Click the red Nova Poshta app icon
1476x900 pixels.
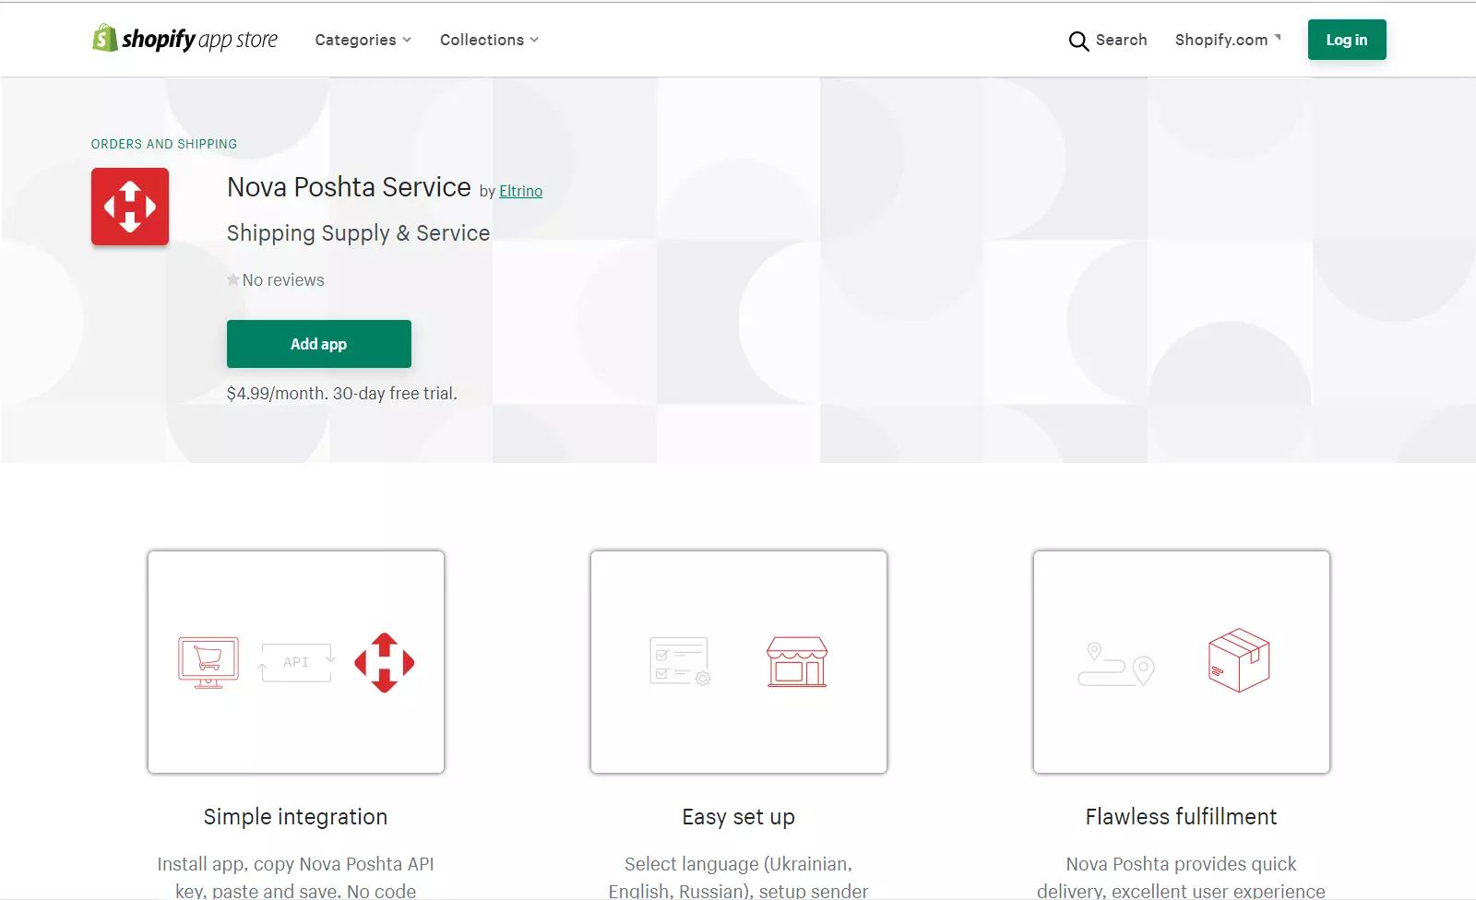pos(130,207)
